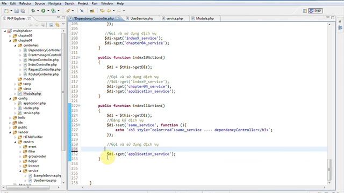344x193 pixels.
Task: Click the Save All toolbar icon
Action: 23,11
